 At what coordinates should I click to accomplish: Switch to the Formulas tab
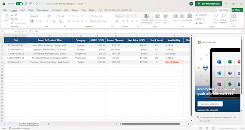[56, 10]
